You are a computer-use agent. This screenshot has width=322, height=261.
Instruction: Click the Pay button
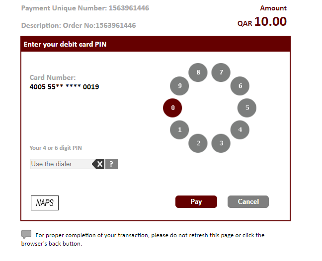(196, 202)
